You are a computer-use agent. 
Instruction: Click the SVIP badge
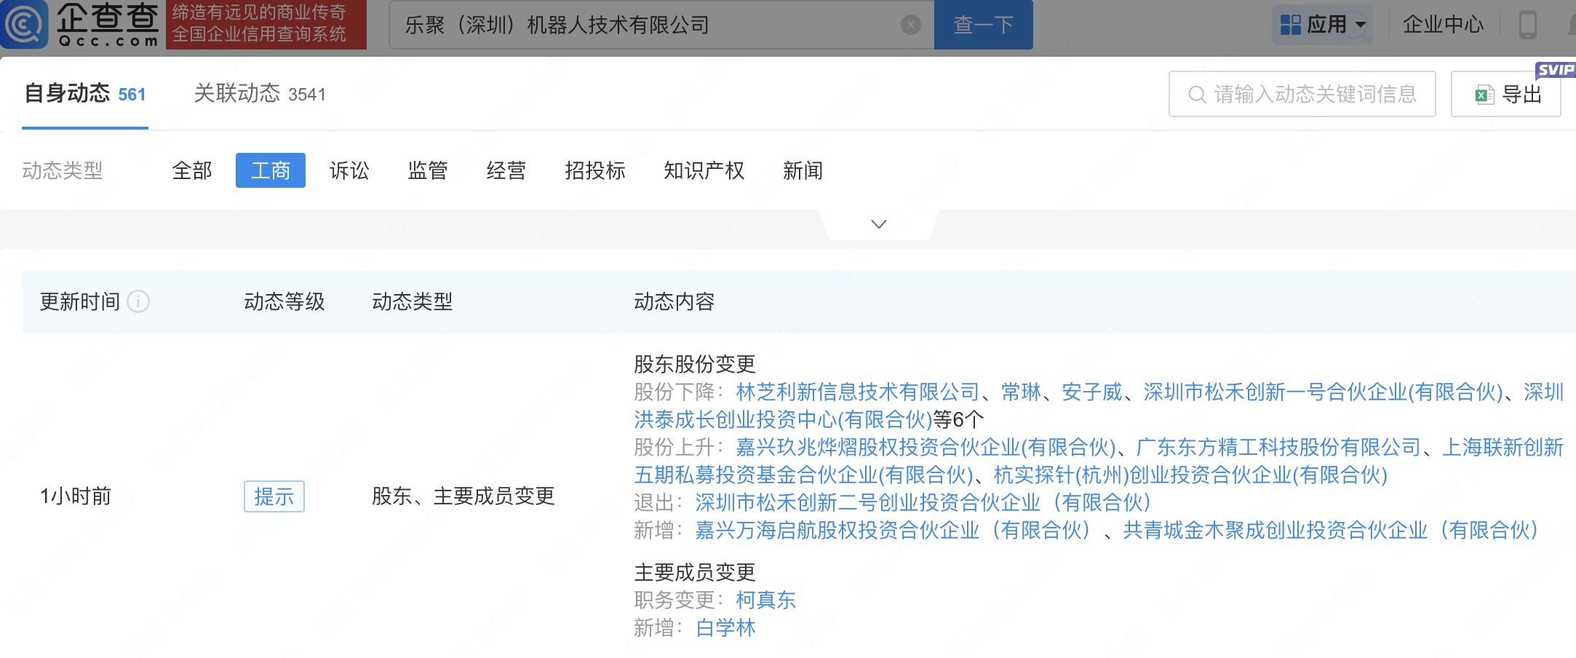(x=1556, y=70)
